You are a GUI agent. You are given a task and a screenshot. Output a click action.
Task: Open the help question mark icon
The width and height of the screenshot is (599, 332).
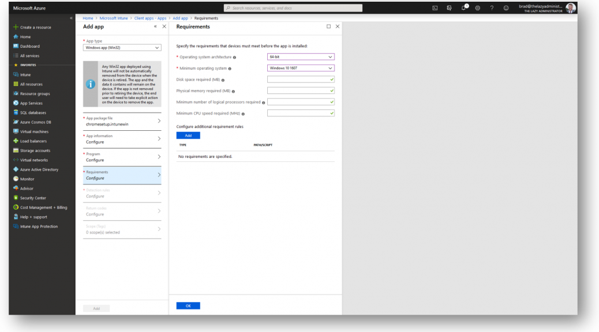tap(492, 8)
